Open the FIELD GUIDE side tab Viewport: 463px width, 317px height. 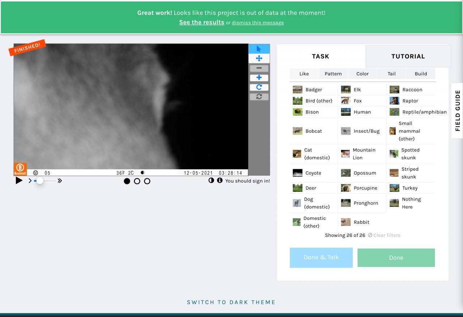coord(458,110)
